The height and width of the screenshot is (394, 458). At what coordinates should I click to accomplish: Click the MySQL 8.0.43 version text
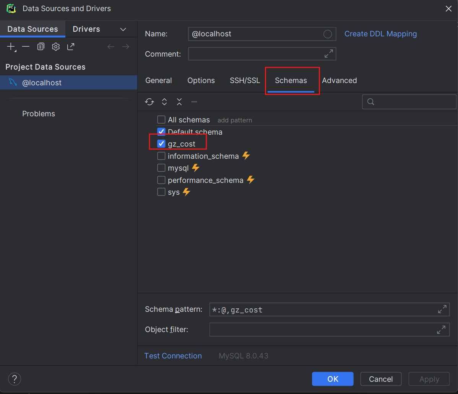(243, 356)
